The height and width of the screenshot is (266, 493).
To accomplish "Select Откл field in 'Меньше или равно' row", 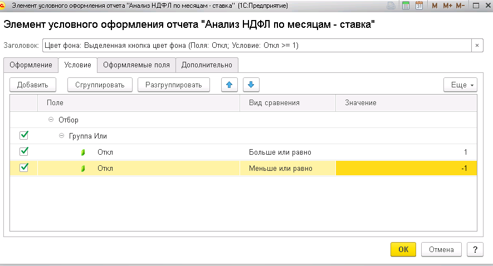I will coord(105,168).
